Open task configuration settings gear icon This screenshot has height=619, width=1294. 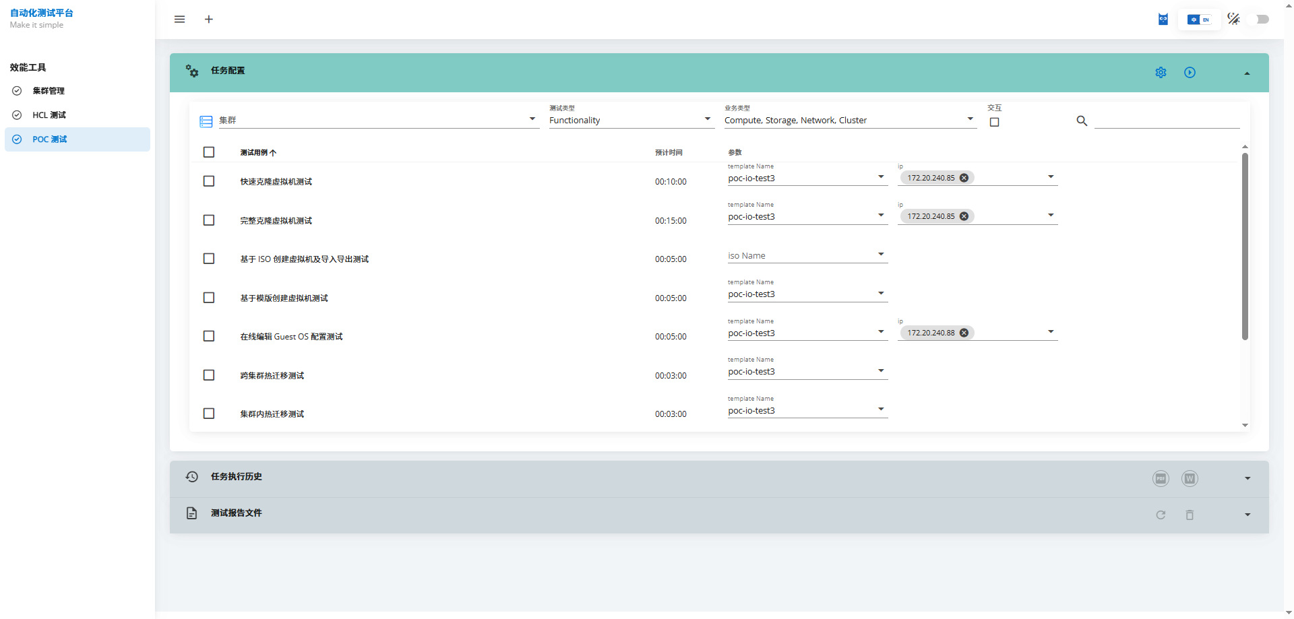1161,73
